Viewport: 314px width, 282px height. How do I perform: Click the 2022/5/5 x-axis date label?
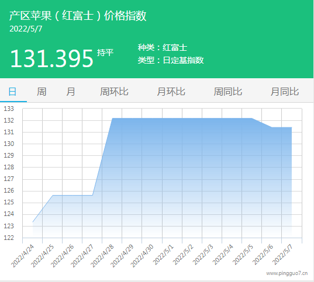click(x=243, y=255)
